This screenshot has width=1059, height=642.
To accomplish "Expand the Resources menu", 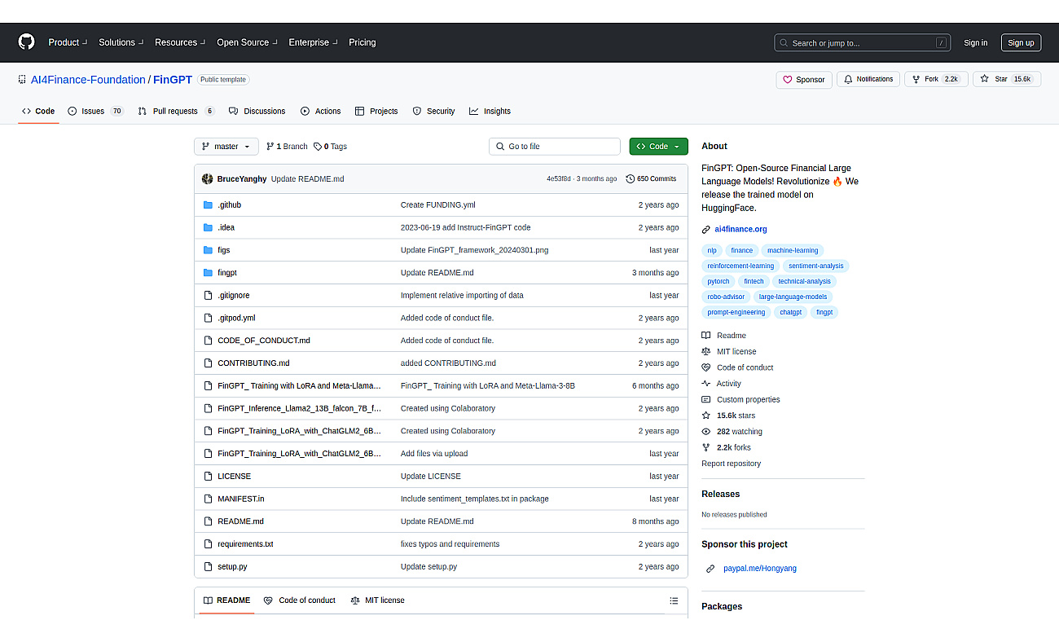I will [x=180, y=42].
